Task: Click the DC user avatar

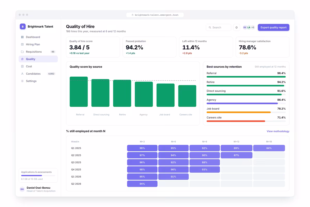Action: (x=245, y=27)
